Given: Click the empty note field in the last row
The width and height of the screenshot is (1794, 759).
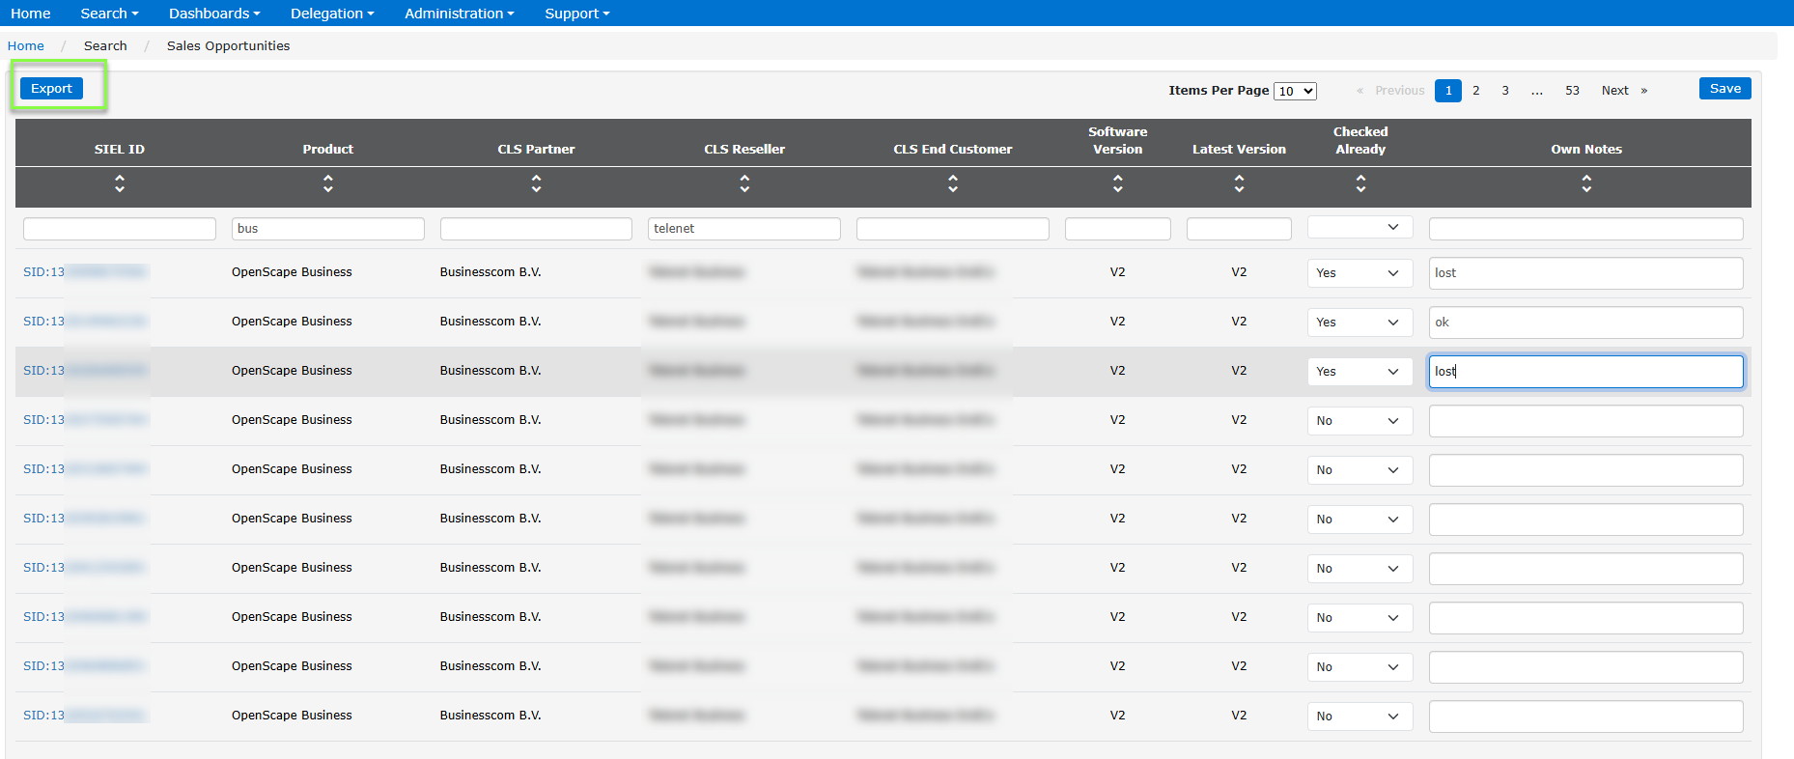Looking at the screenshot, I should pos(1586,717).
